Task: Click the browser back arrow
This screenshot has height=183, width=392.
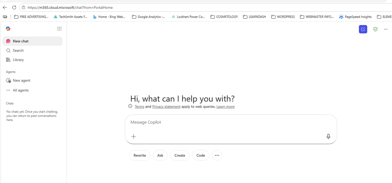Action: pos(5,7)
